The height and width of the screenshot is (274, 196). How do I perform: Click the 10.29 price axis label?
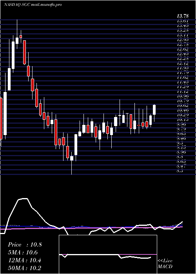point(183,115)
